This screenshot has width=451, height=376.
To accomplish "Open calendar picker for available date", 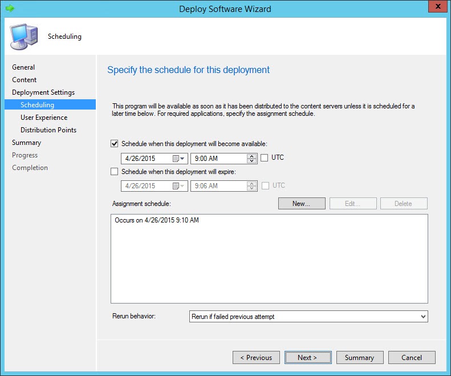I will (x=176, y=159).
